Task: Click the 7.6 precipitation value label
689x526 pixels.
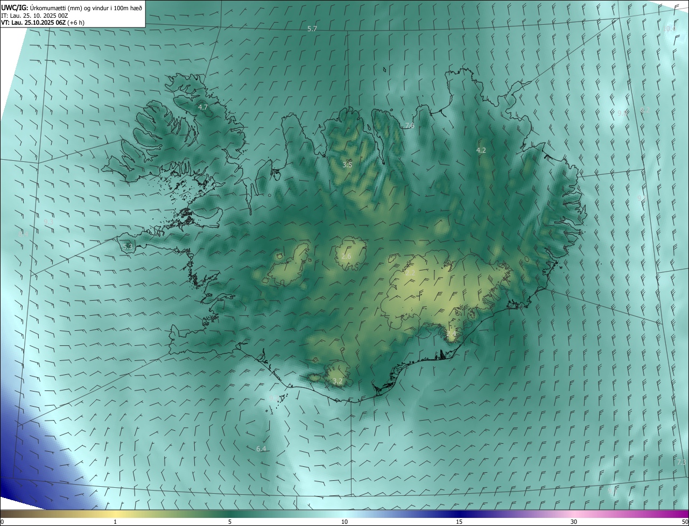Action: click(x=409, y=126)
